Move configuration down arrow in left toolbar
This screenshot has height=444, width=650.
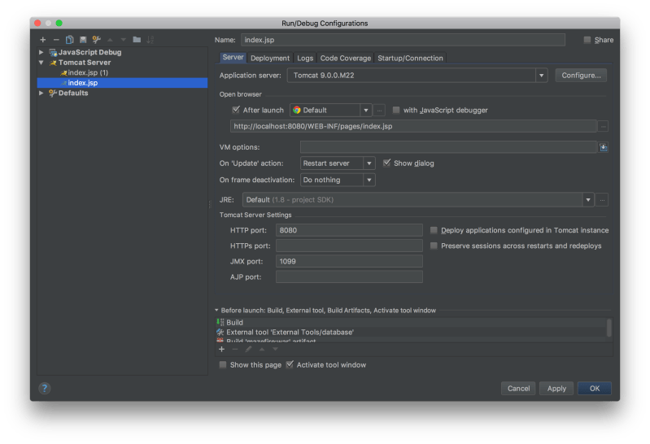pyautogui.click(x=123, y=40)
